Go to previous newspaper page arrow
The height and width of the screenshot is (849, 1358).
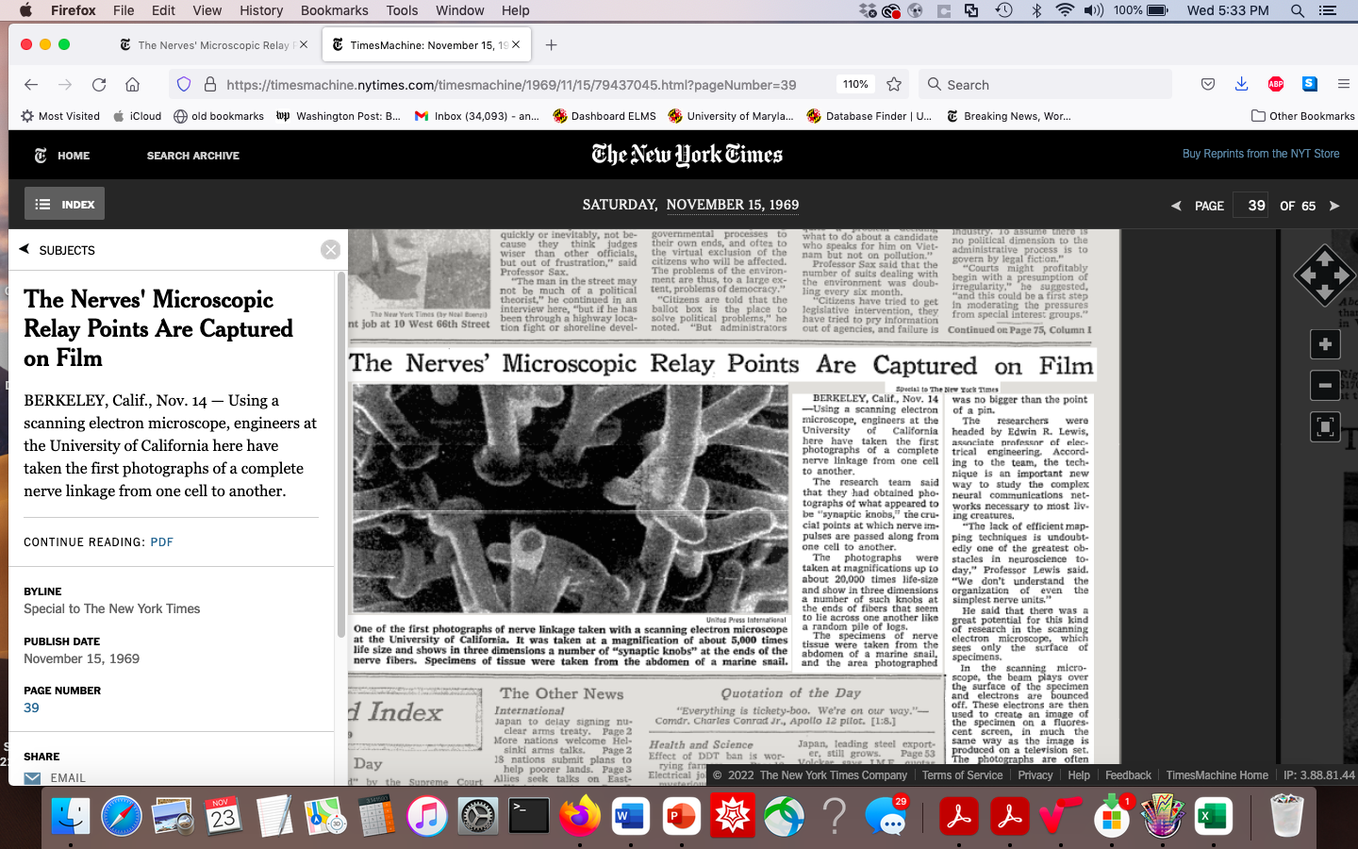click(1176, 206)
